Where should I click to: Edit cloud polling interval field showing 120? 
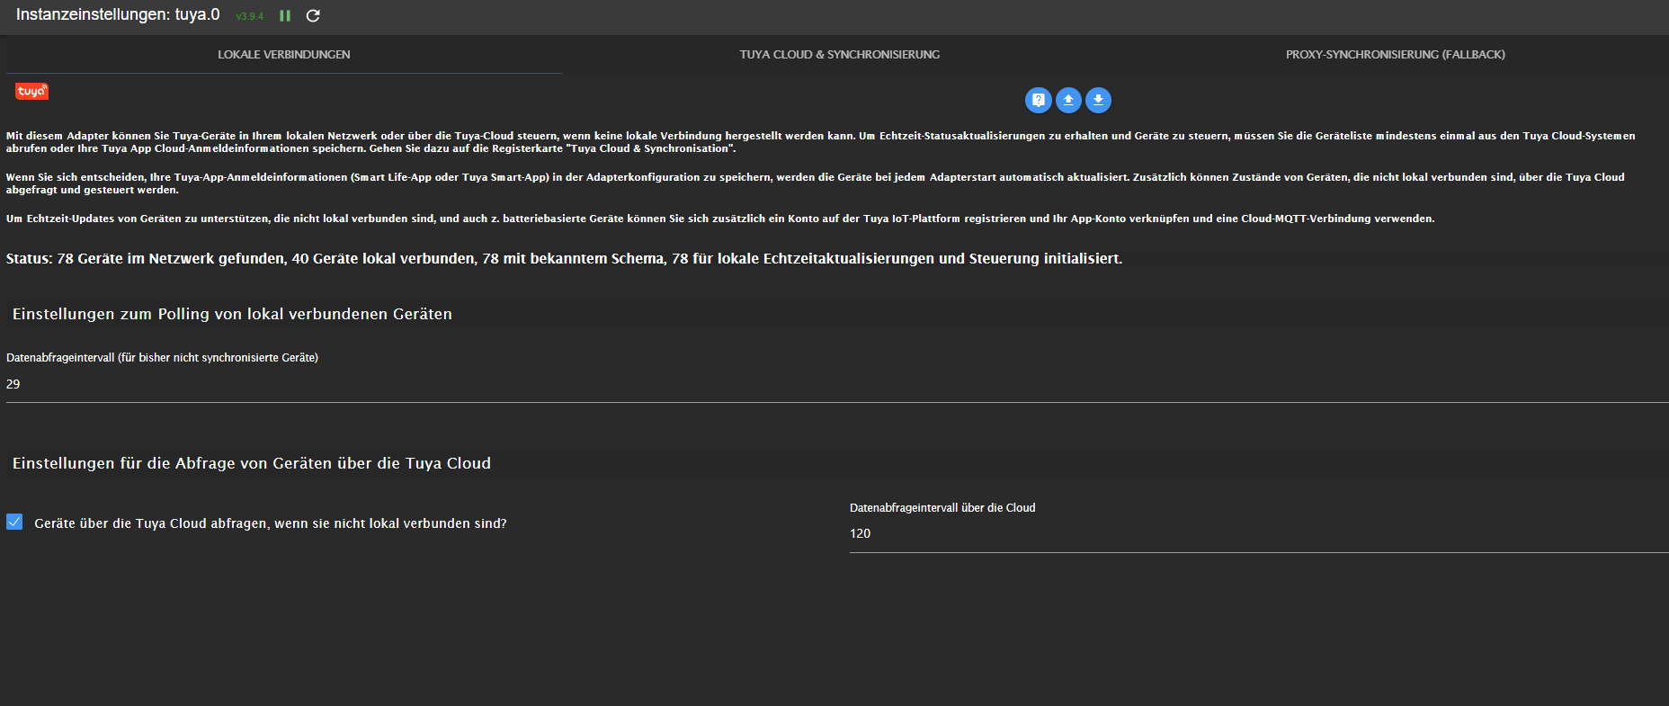pos(1259,534)
